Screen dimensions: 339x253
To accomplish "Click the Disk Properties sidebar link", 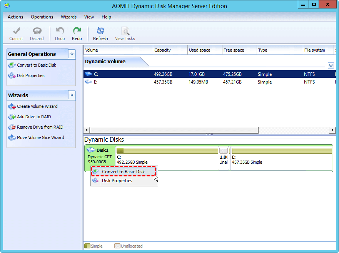I will click(31, 75).
